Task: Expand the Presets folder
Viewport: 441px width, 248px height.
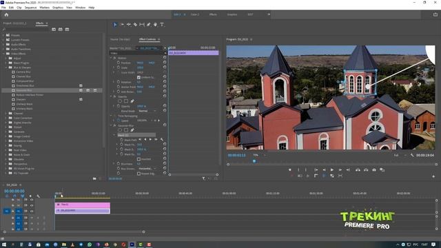Action: click(3, 35)
